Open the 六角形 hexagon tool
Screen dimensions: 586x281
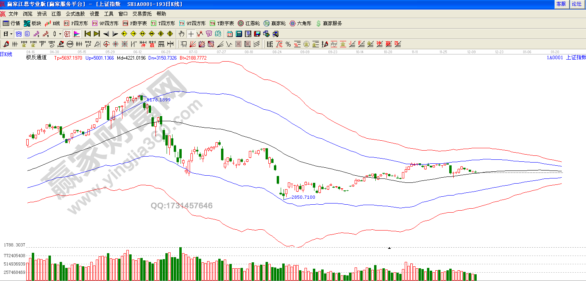click(x=301, y=23)
